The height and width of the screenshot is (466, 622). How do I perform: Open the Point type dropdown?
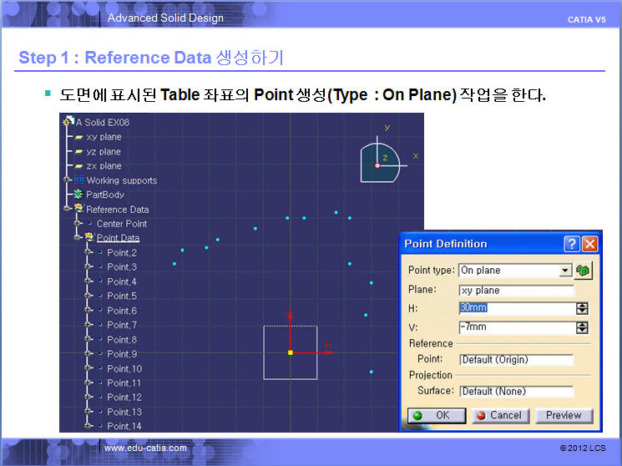pos(565,270)
